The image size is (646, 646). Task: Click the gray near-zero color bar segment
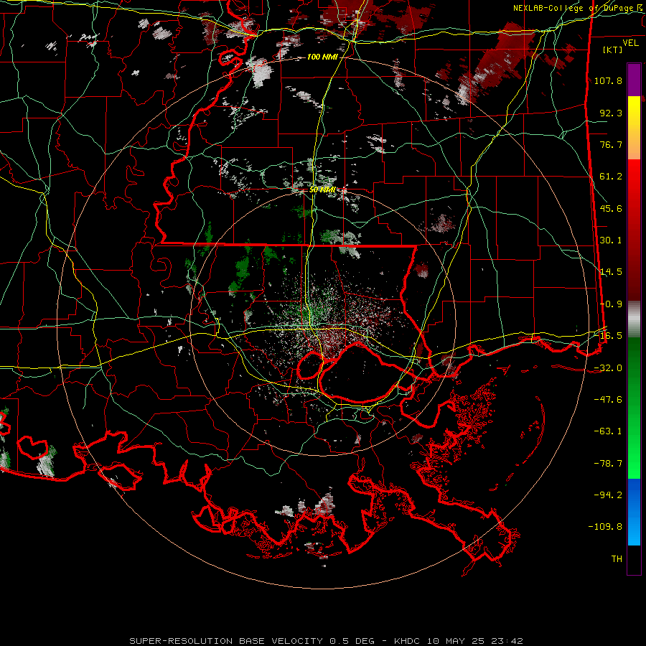634,319
